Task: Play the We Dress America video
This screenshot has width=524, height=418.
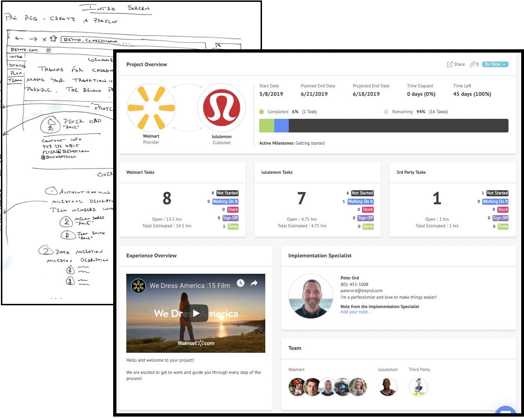Action: coord(196,313)
